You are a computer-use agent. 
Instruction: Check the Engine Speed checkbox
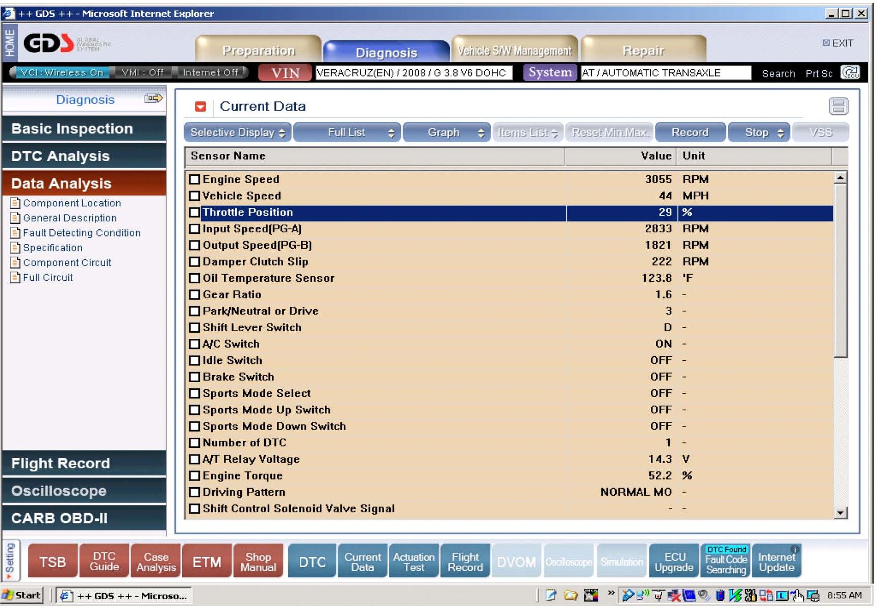(194, 179)
